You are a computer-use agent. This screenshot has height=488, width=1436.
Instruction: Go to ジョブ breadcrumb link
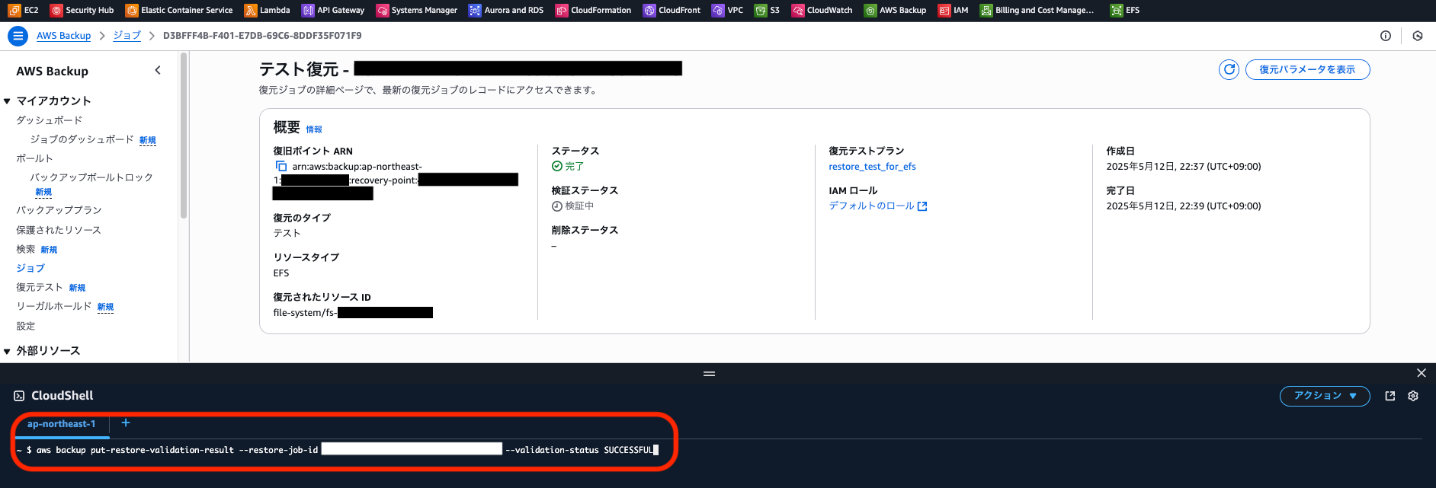click(127, 36)
